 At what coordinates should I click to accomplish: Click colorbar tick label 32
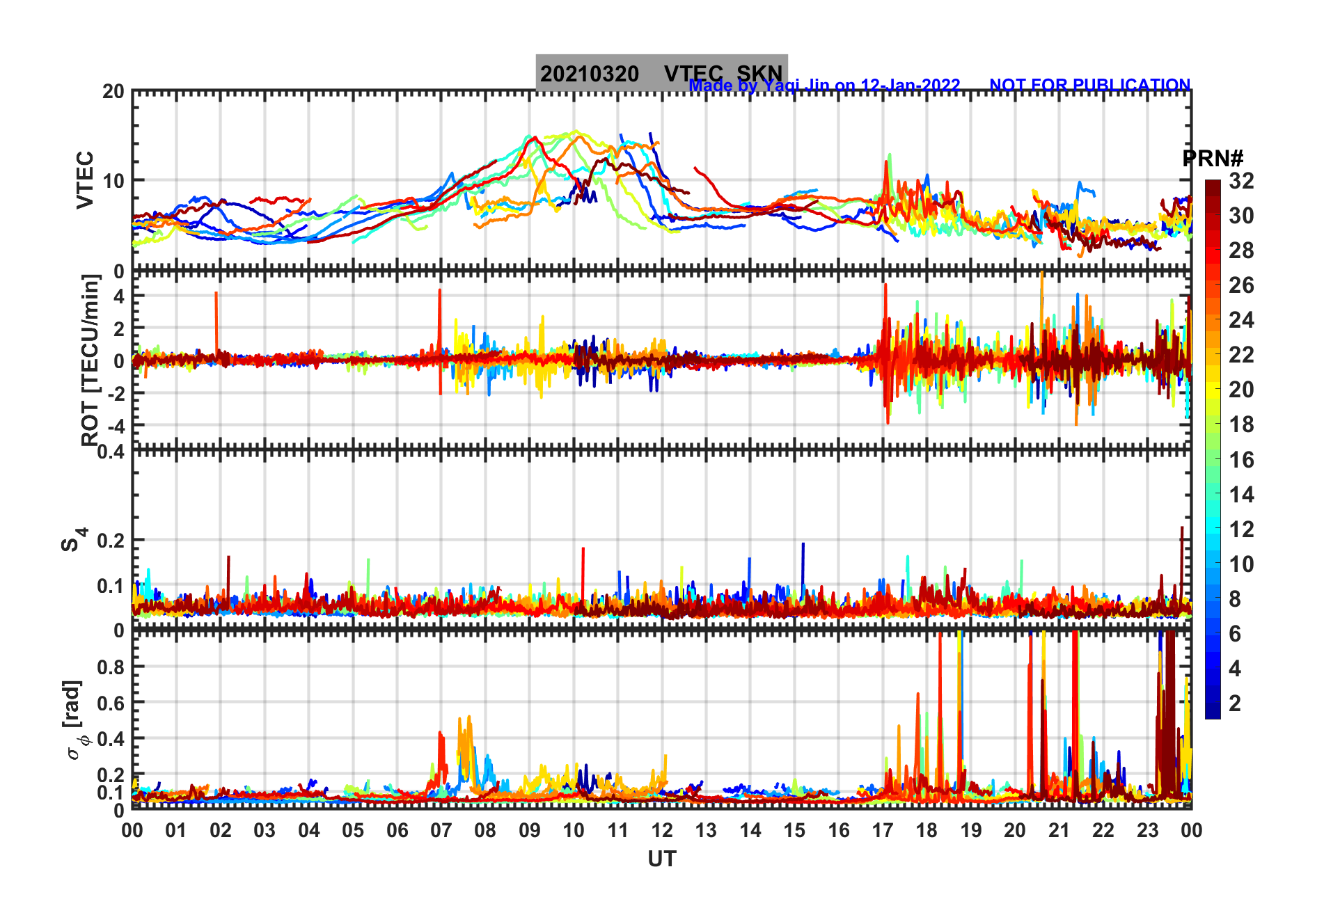pos(1241,181)
